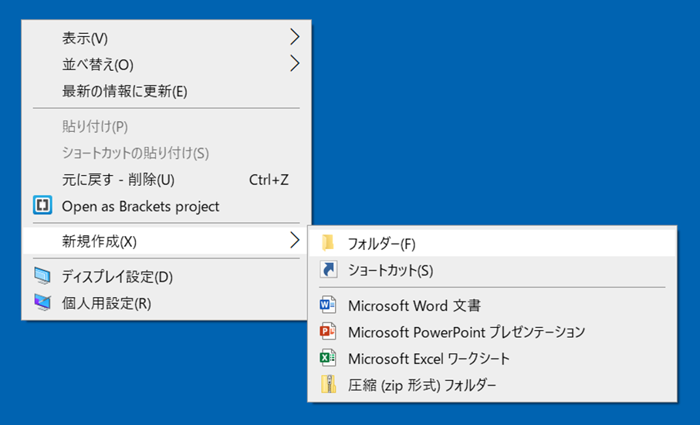Click the yellow folder icon in submenu
700x425 pixels.
pos(328,243)
